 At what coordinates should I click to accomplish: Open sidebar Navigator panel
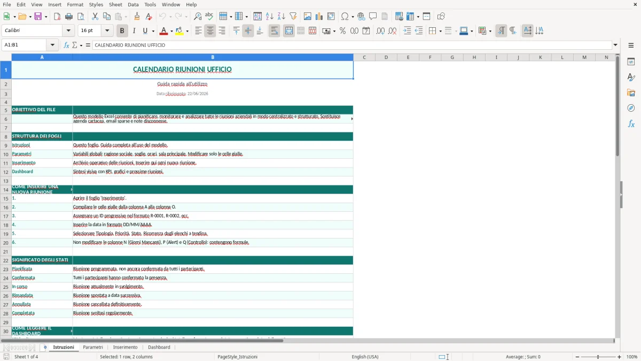click(631, 109)
